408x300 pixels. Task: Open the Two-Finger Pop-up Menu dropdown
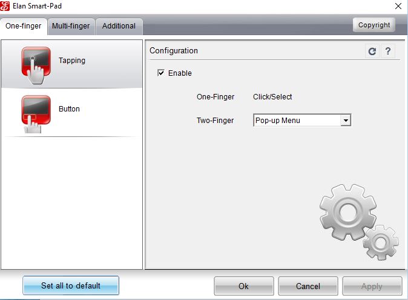[x=302, y=121]
